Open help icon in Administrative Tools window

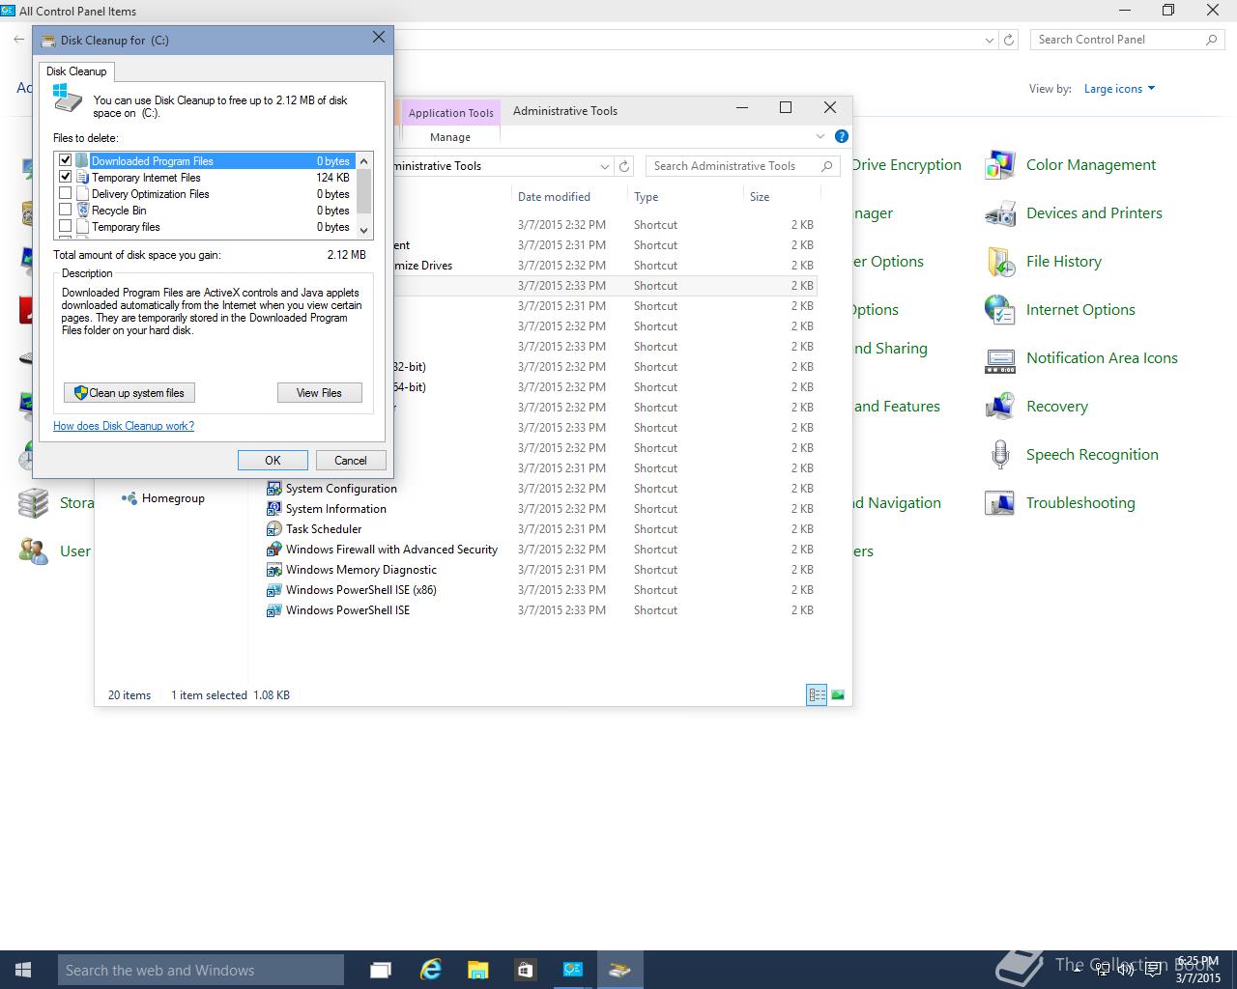click(x=842, y=136)
